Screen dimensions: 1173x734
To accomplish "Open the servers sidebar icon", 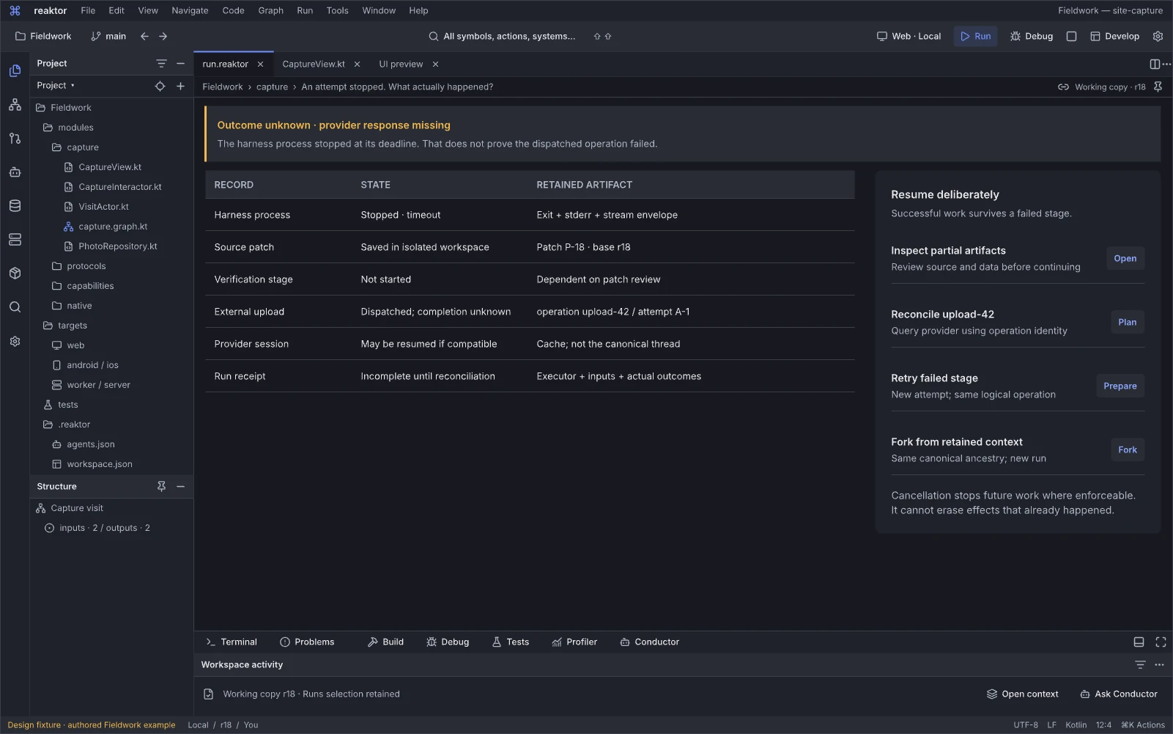I will 15,240.
